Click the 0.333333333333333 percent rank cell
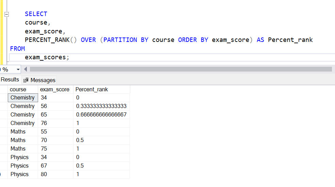Image resolution: width=335 pixels, height=187 pixels. pyautogui.click(x=101, y=106)
